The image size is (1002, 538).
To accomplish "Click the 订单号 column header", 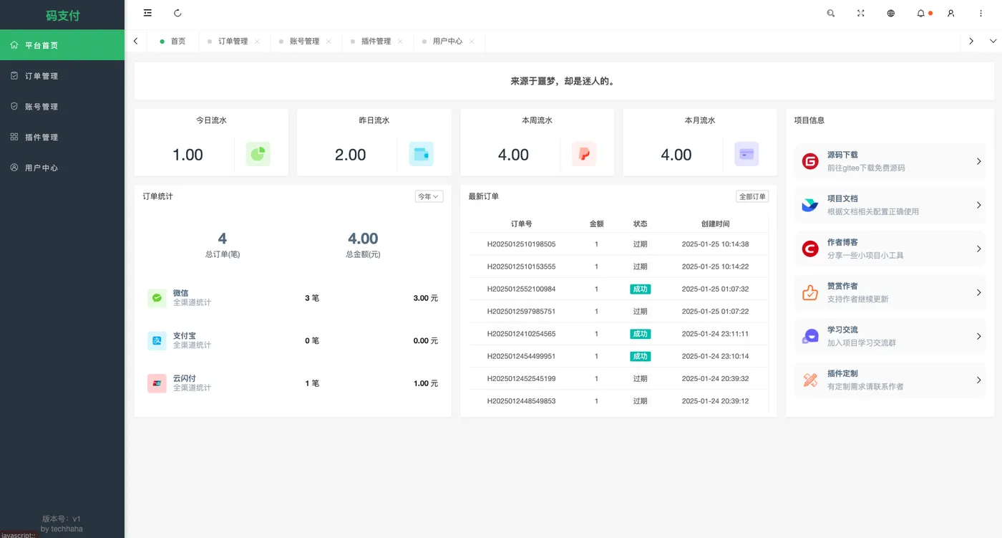I will click(x=521, y=224).
